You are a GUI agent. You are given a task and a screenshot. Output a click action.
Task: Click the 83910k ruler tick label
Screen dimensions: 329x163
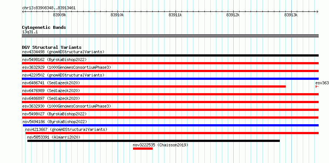click(118, 15)
